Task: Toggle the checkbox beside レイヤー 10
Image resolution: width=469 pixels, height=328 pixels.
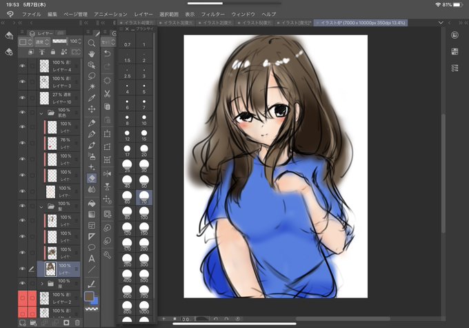Action: point(32,98)
